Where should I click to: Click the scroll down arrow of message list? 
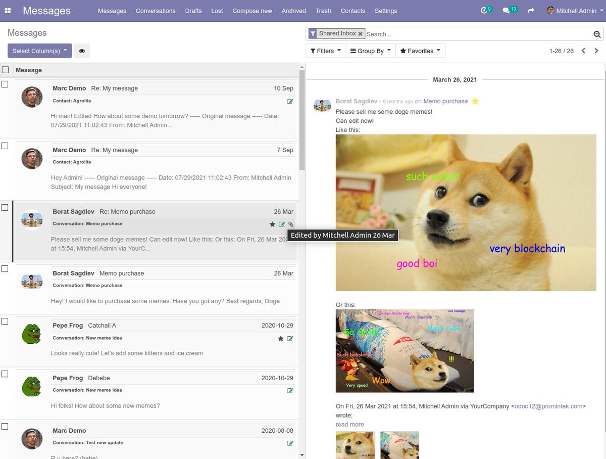[x=302, y=455]
